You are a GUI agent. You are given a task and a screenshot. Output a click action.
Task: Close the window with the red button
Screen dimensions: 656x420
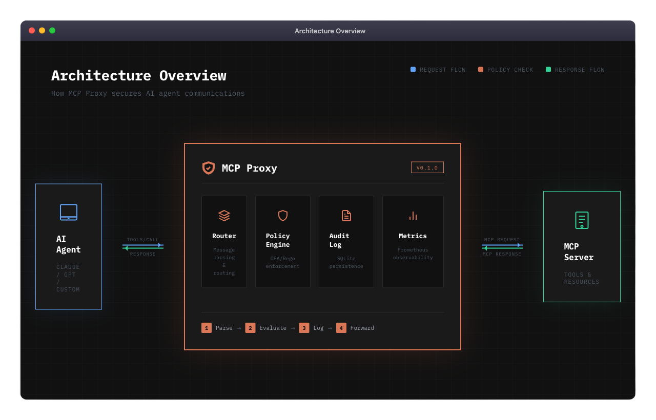click(32, 31)
